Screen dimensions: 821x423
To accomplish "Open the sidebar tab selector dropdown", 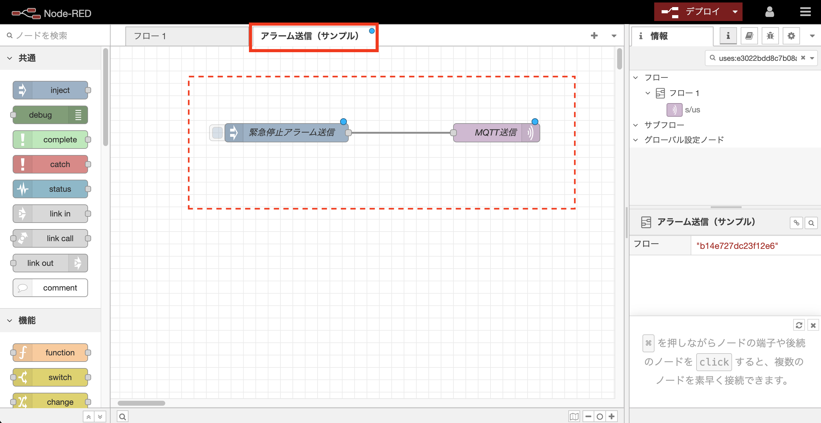I will coord(812,36).
